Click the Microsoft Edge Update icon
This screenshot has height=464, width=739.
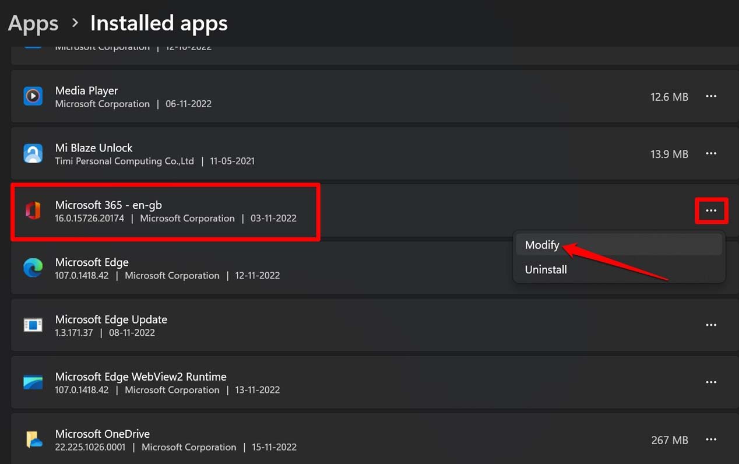point(33,325)
